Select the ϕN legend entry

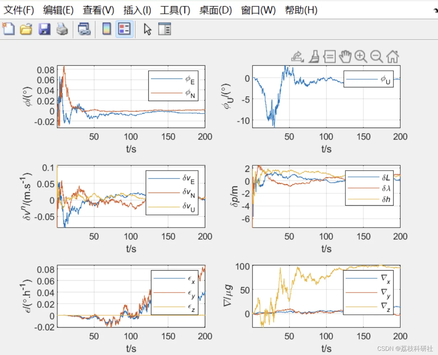coord(173,93)
